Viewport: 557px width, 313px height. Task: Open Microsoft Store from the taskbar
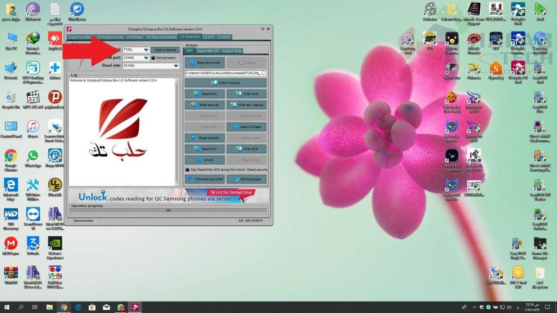tap(92, 307)
